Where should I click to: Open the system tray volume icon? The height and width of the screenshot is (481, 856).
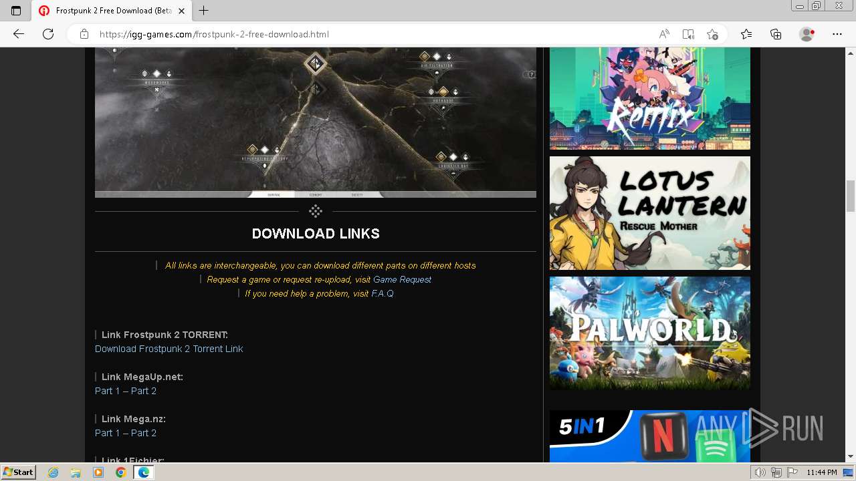pyautogui.click(x=760, y=472)
